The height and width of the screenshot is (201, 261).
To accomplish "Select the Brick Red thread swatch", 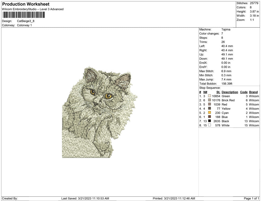I will click(x=210, y=100).
